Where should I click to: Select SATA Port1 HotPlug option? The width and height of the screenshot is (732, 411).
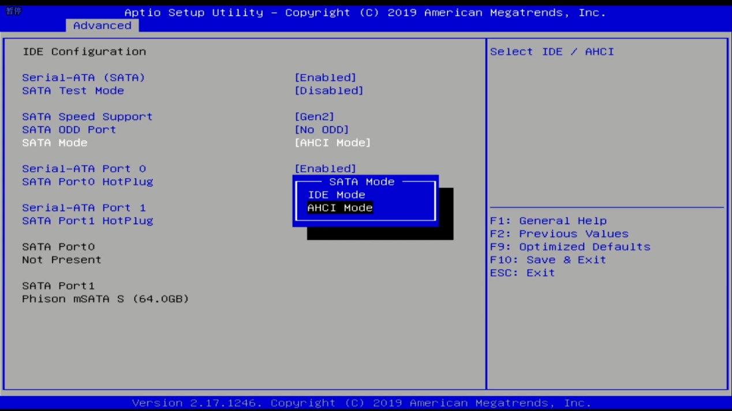point(87,221)
